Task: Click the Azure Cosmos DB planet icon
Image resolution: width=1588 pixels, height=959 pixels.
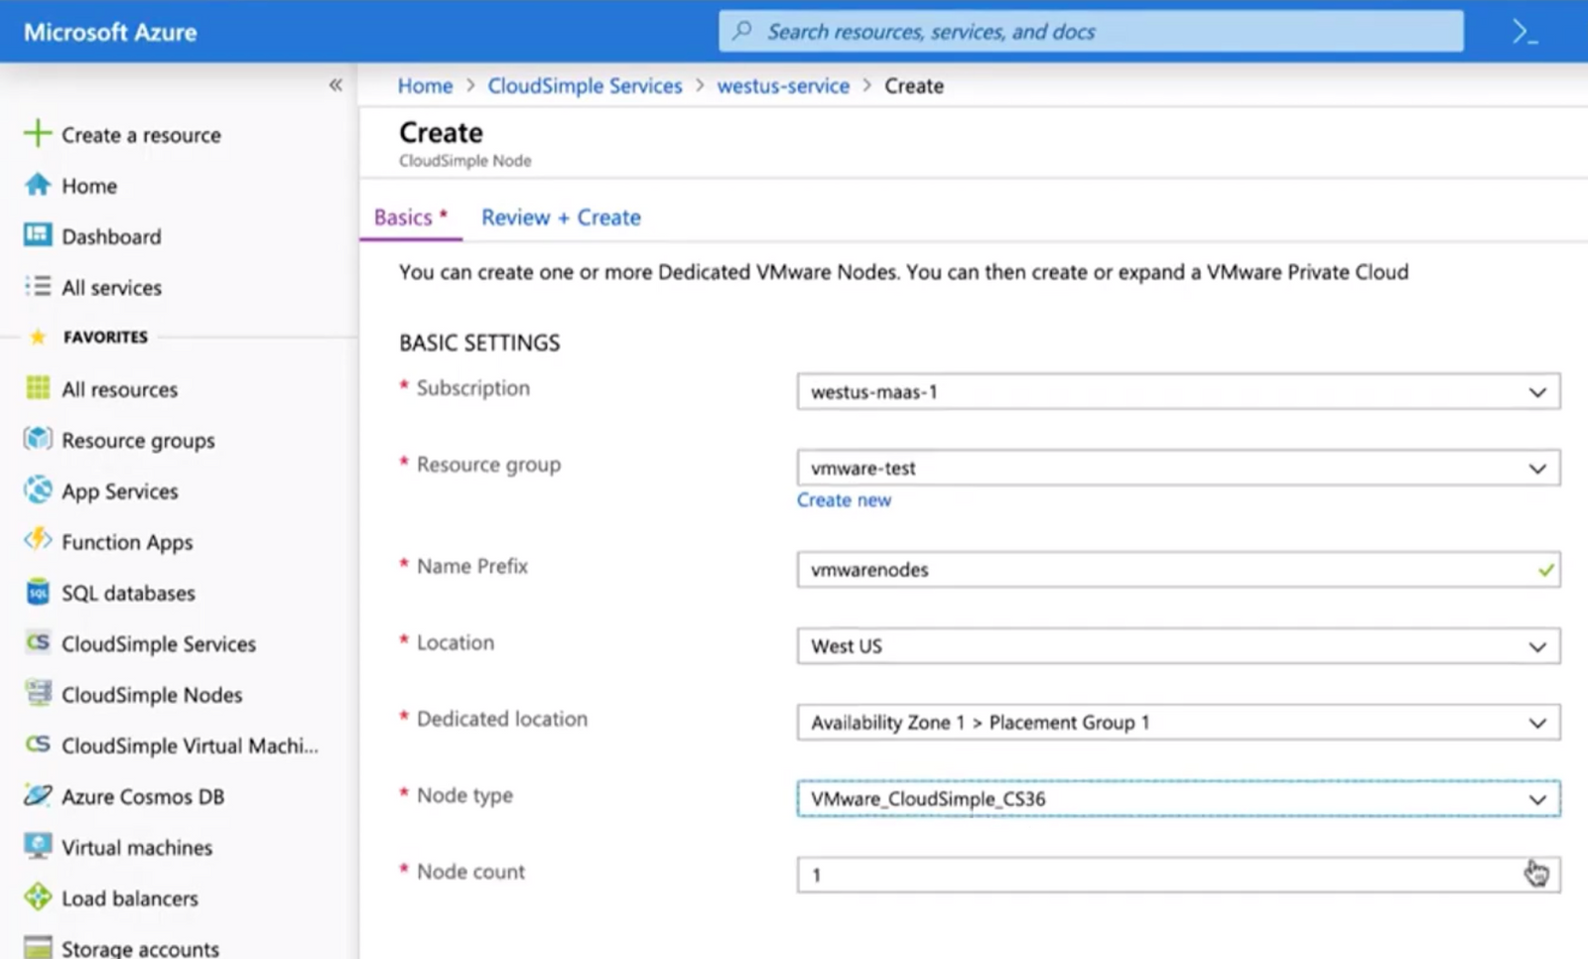Action: (38, 795)
